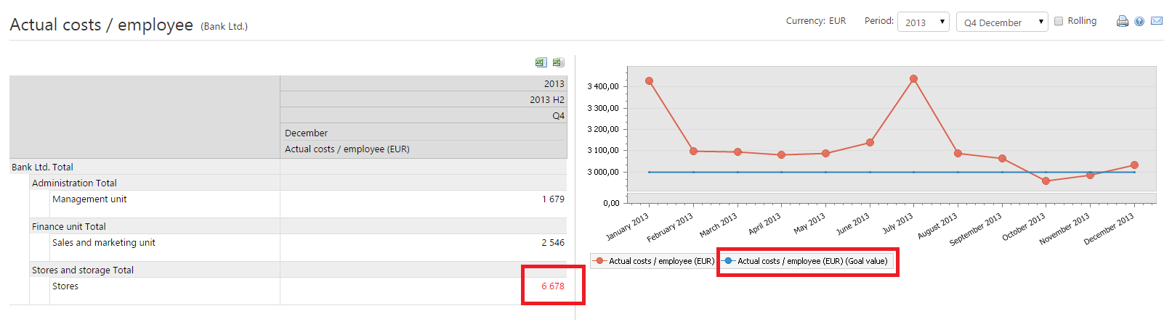Select the Finance unit Total row
Image resolution: width=1172 pixels, height=327 pixels.
(x=68, y=227)
